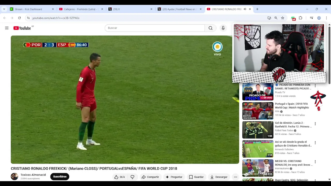The width and height of the screenshot is (331, 186).
Task: Click '2.08 K suscriptores' text
Action: (x=30, y=179)
